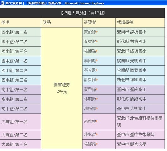The width and height of the screenshot is (167, 151).
Task: Click the 臺中市 靜宜大學 school cell
Action: click(x=140, y=144)
